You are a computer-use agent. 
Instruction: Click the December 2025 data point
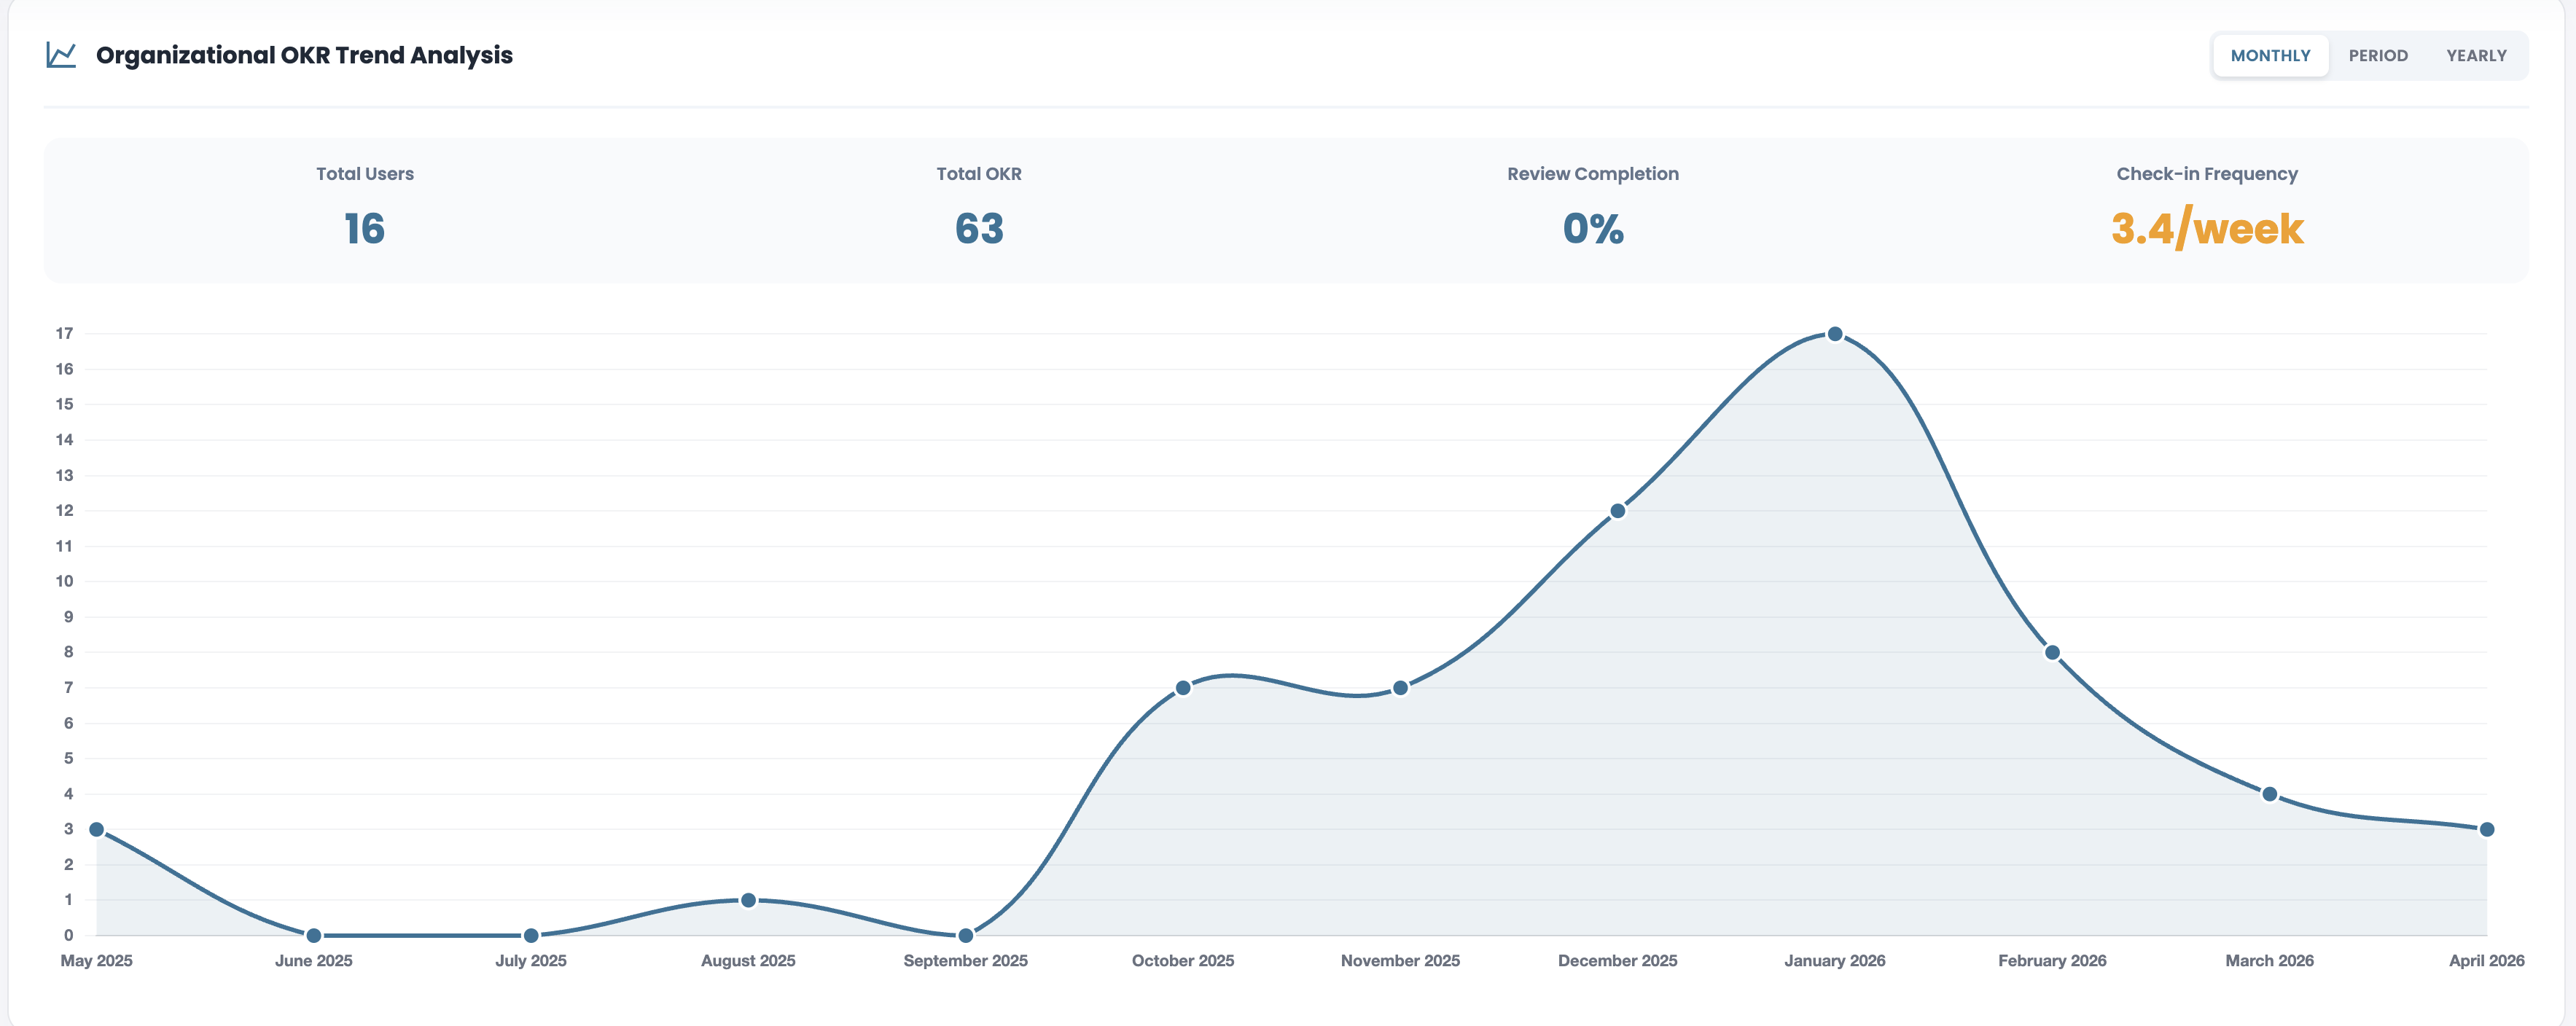(1617, 511)
